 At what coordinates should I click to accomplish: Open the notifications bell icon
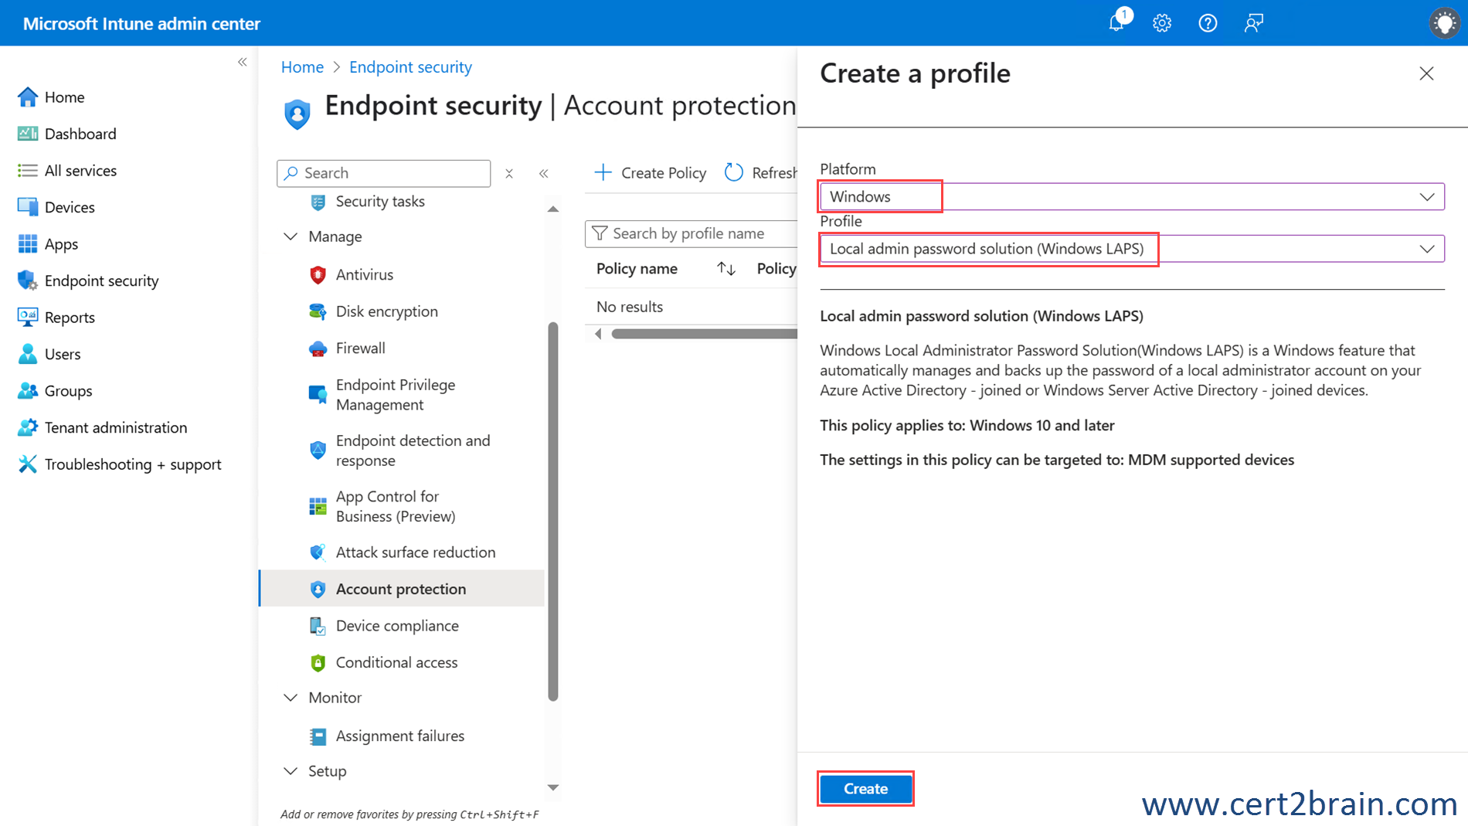click(1116, 22)
